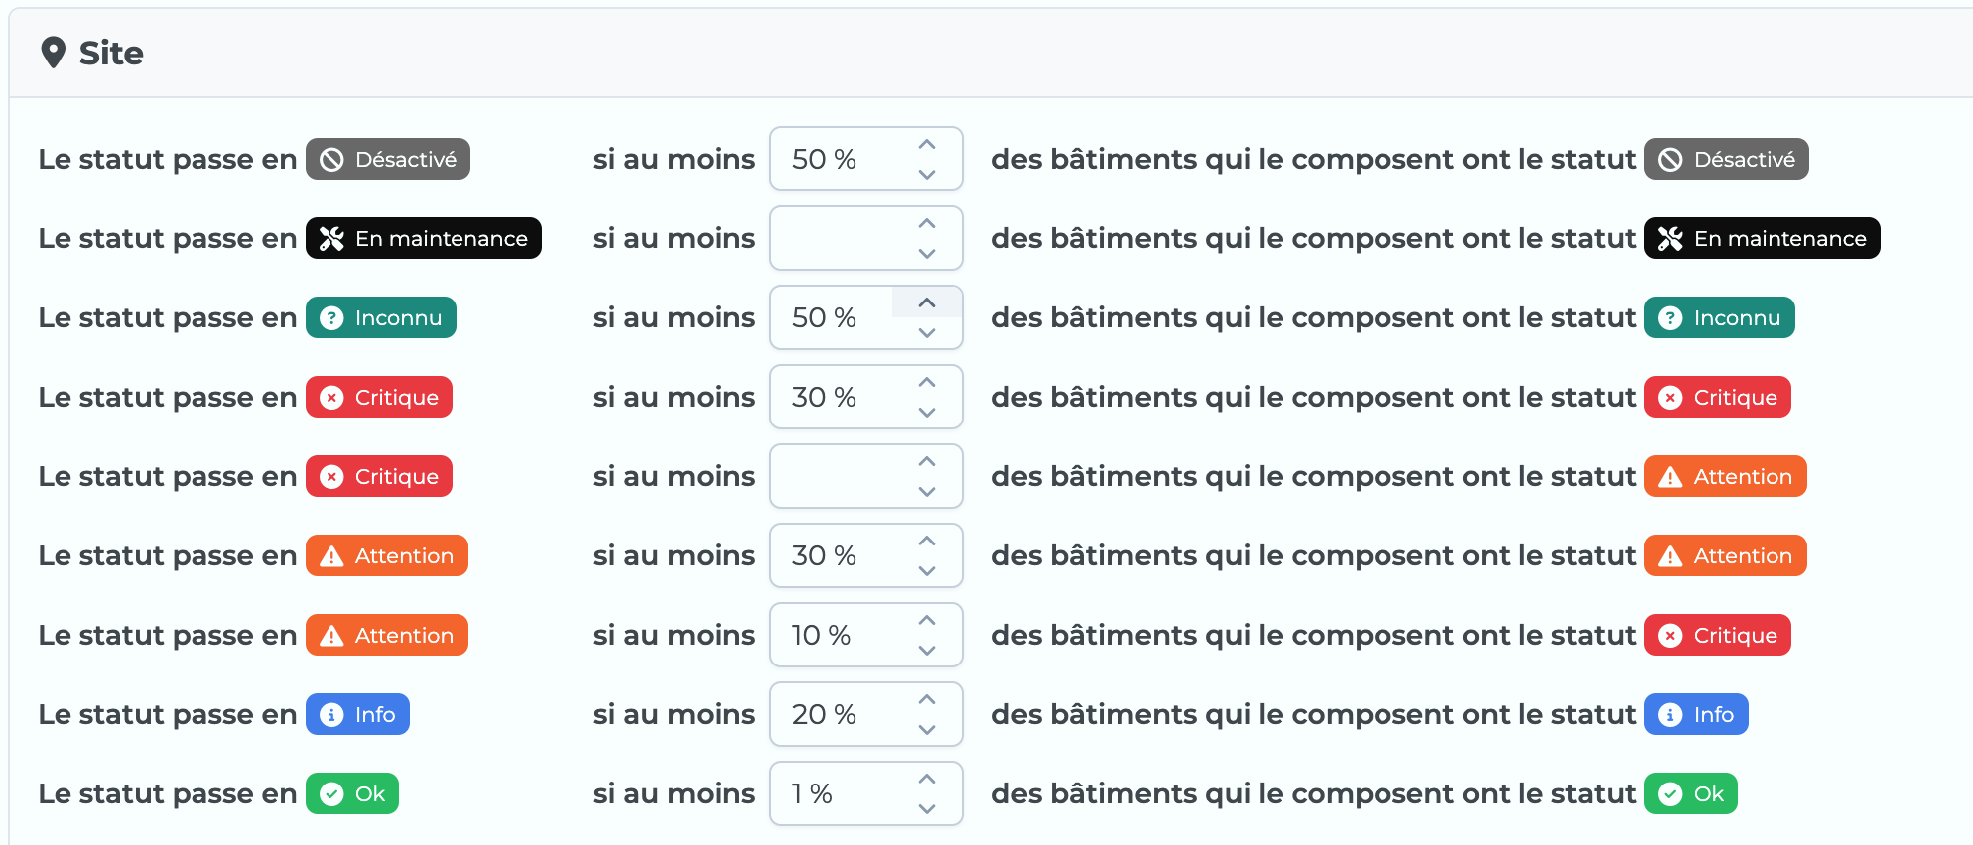Screen dimensions: 1973x845
Task: Focus the Ok row 1 % field
Action: tap(865, 793)
